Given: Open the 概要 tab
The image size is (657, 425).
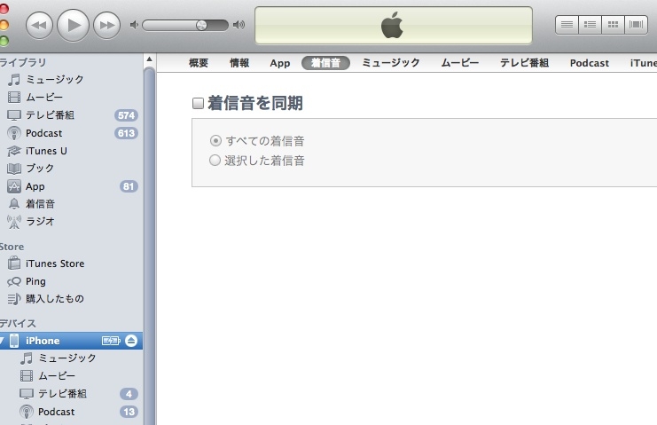Looking at the screenshot, I should (199, 63).
